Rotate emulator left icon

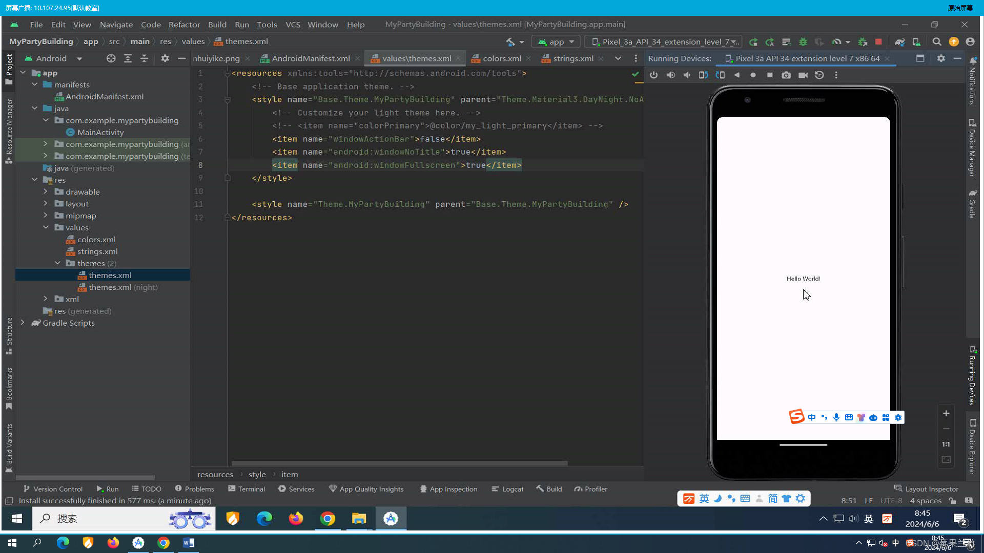[x=703, y=75]
